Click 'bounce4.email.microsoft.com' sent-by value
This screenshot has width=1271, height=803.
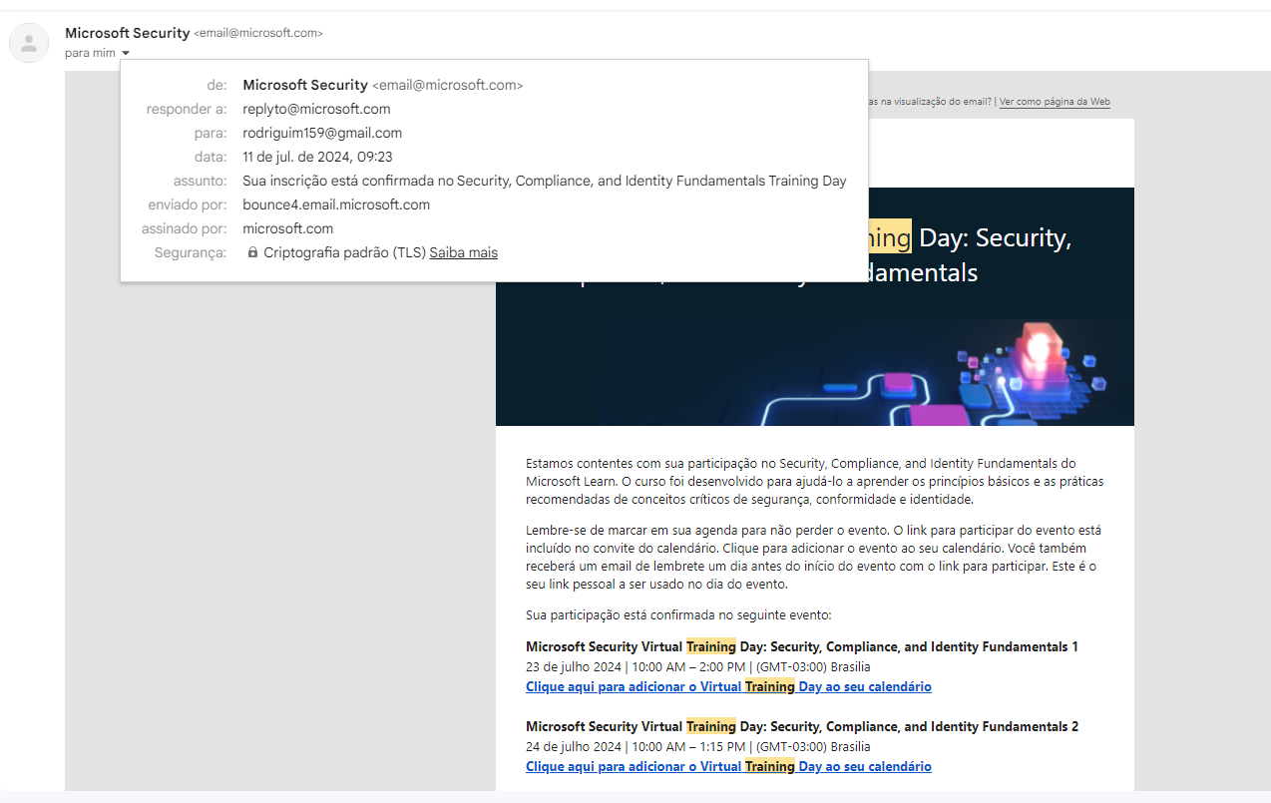pos(336,204)
